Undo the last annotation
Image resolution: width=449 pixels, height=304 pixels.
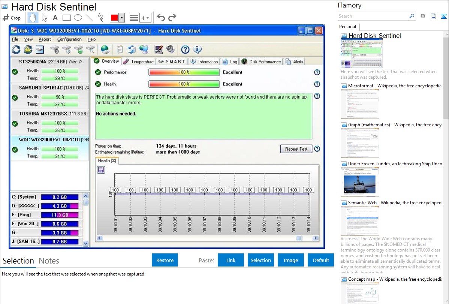[161, 18]
